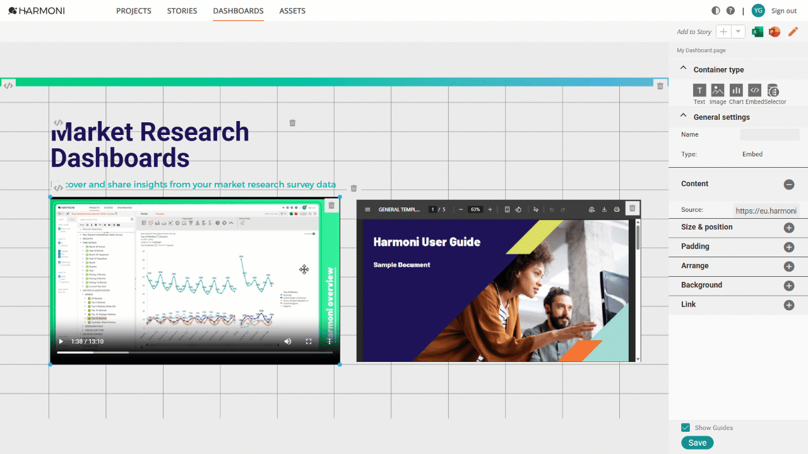Export dashboard to Excel icon
This screenshot has height=454, width=808.
point(757,32)
